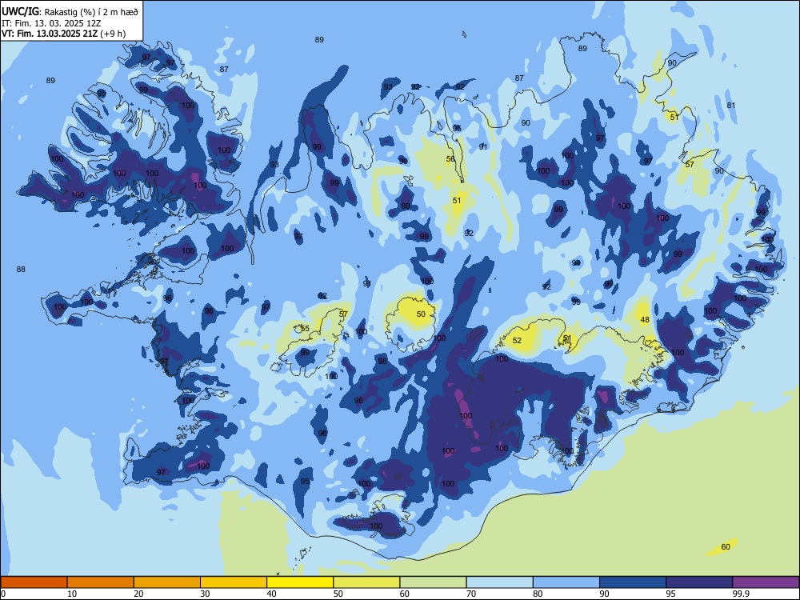Click the '48' humidity value on the map
The height and width of the screenshot is (600, 800).
[645, 319]
